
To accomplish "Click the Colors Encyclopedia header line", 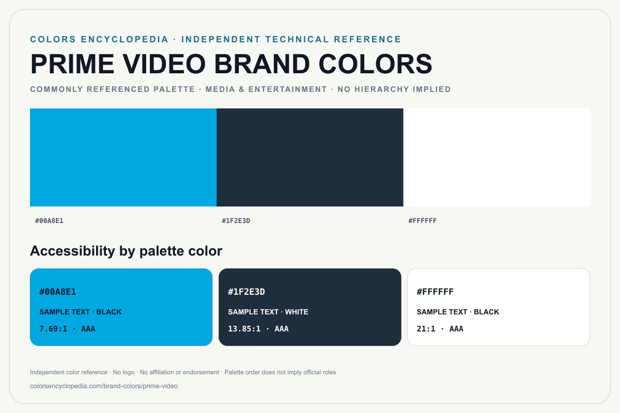I will pos(216,39).
